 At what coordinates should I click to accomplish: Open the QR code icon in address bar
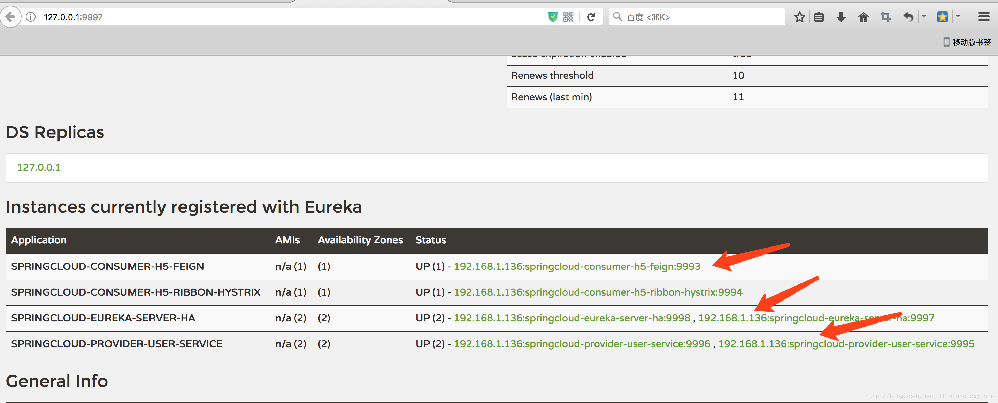click(x=568, y=17)
